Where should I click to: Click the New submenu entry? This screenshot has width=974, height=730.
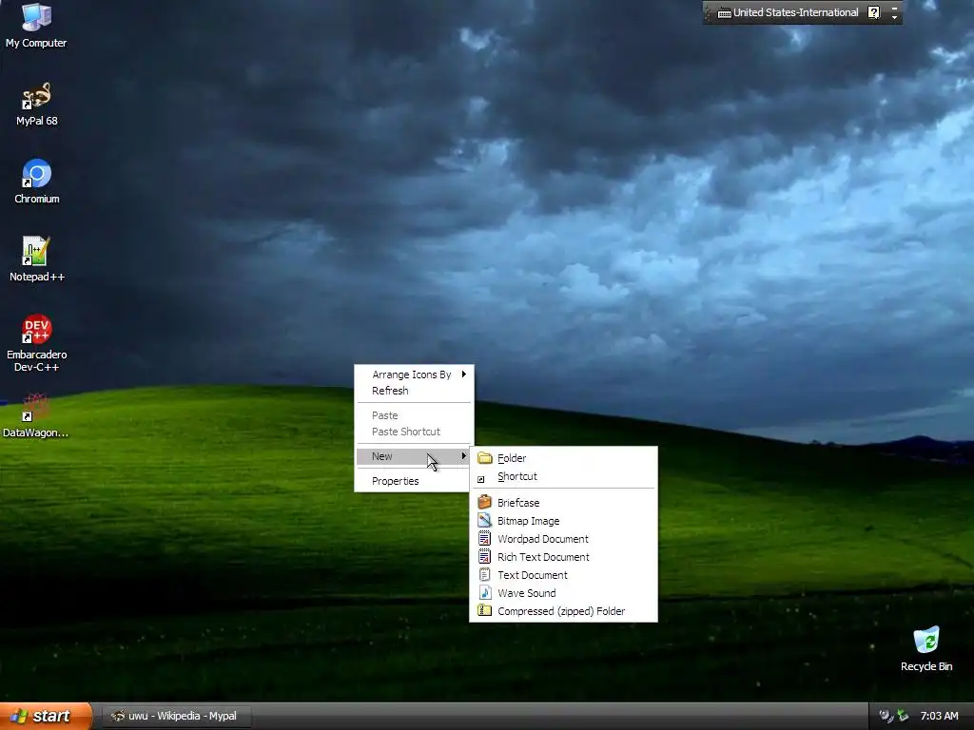(414, 456)
